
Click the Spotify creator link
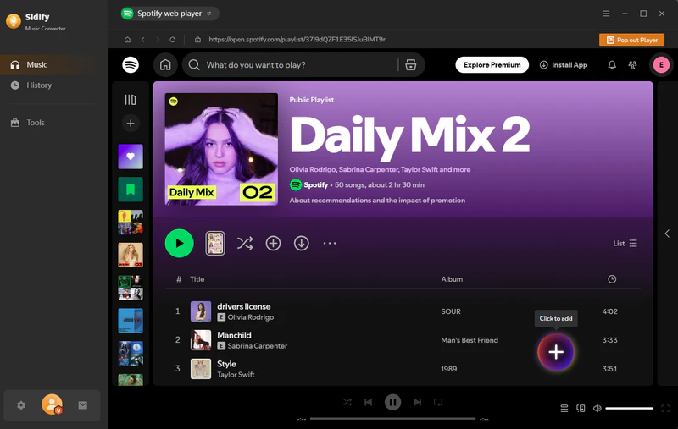315,184
